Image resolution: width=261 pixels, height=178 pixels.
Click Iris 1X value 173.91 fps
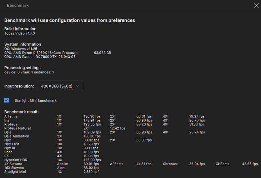pos(92,120)
